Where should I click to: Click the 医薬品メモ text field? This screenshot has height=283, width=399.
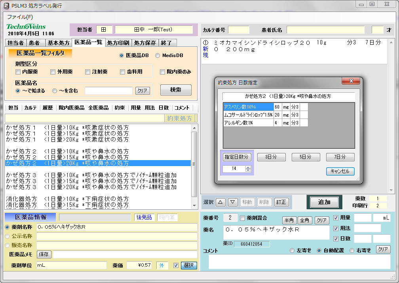pos(125,254)
